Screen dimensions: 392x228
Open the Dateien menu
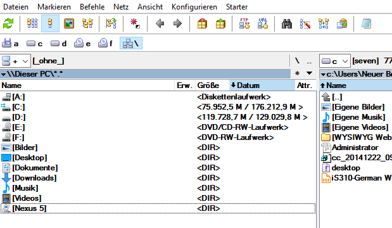pyautogui.click(x=16, y=7)
